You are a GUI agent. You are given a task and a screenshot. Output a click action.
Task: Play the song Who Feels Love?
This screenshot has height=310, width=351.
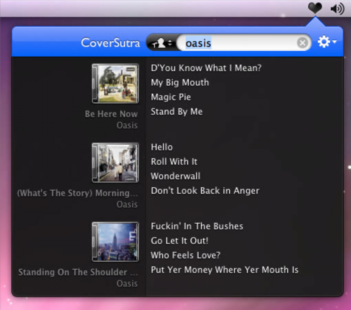[x=185, y=255]
